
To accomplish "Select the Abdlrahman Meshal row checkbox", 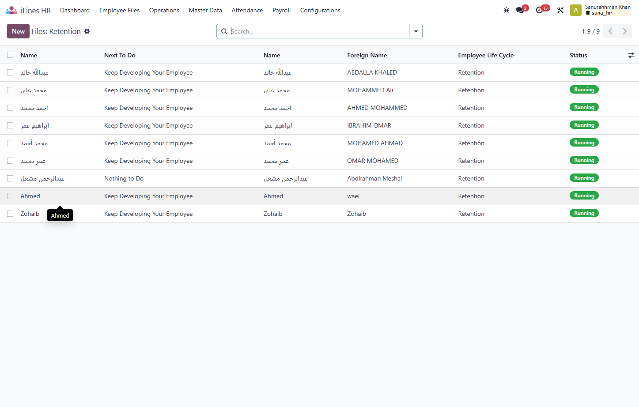I will point(10,178).
